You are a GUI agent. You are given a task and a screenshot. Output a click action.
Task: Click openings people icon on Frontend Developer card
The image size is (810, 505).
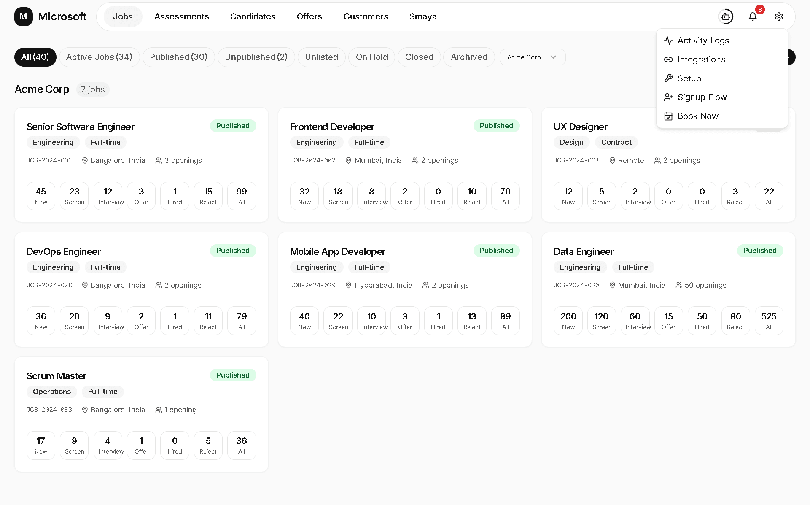pos(415,160)
